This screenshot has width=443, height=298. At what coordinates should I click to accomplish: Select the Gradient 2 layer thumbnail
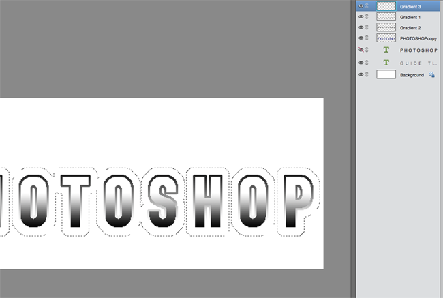point(386,27)
